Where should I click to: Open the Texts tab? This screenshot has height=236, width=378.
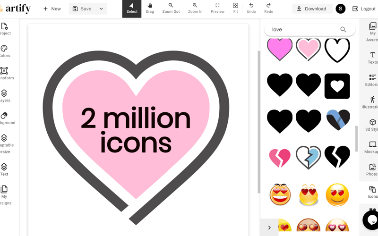click(372, 58)
